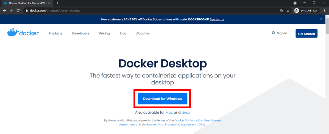Open a new tab with plus icon

[x=58, y=3]
